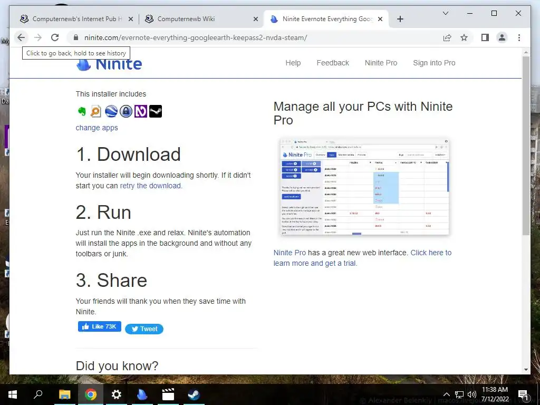Open the Help page link
This screenshot has height=405, width=540.
[x=293, y=63]
